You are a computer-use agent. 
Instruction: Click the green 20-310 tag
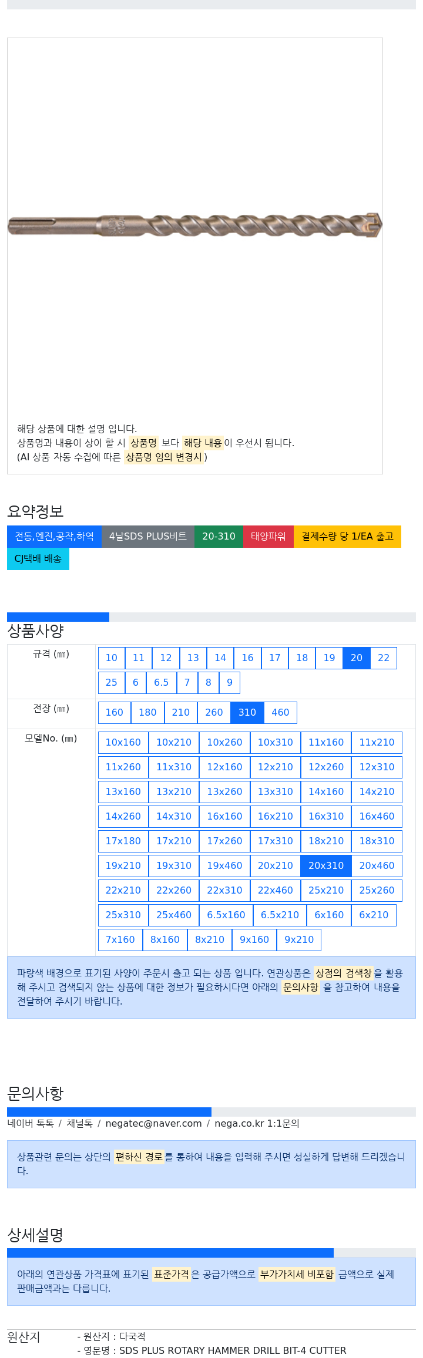[x=219, y=536]
